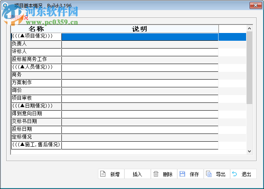264x189 pixels.
Task: Click the 新增 button label
Action: point(115,174)
